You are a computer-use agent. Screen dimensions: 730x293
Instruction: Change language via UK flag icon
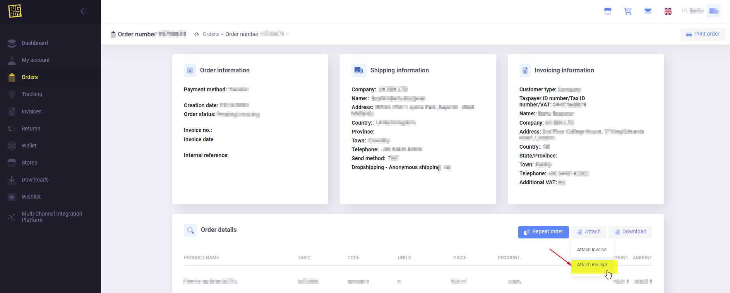click(x=668, y=11)
